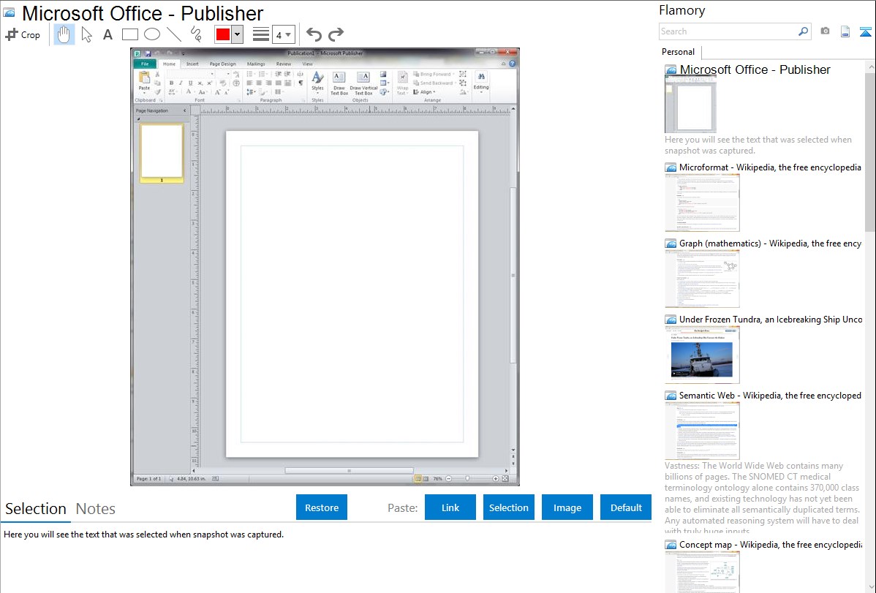Choose the arrow pointer tool
The width and height of the screenshot is (876, 593).
tap(86, 34)
